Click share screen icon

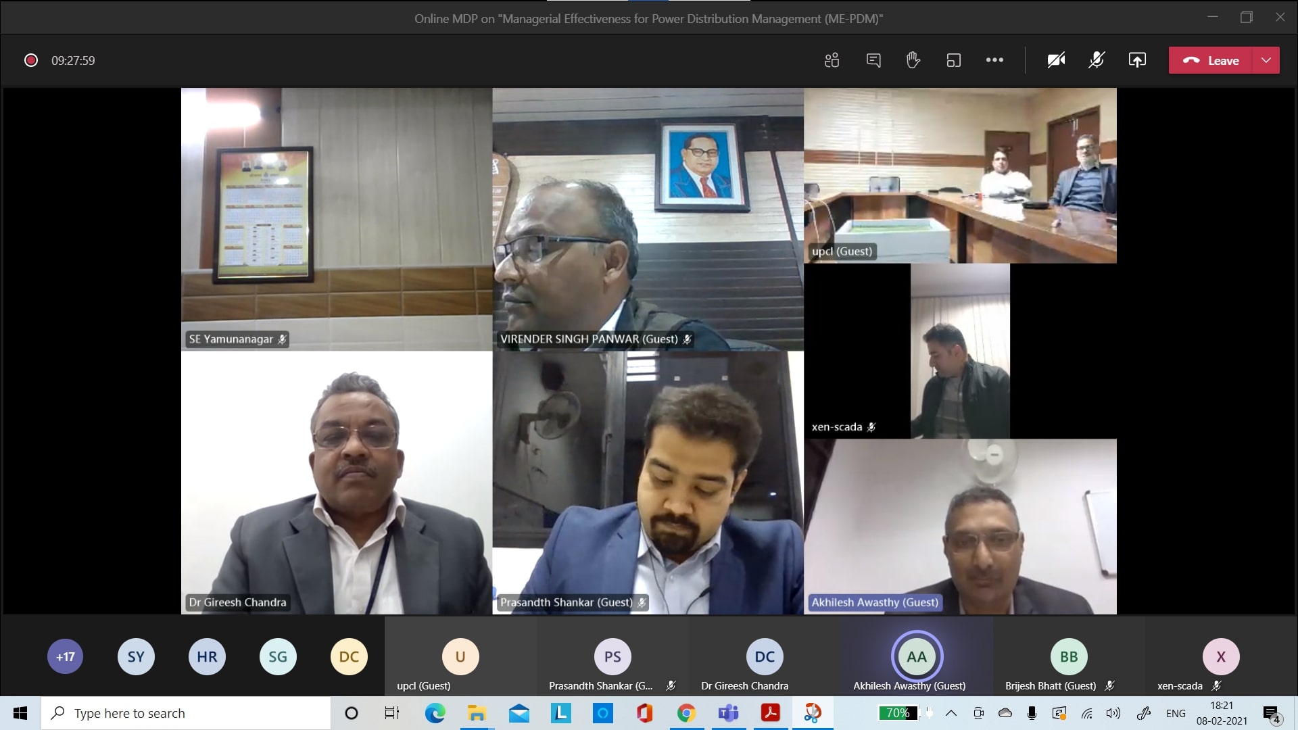pos(1138,59)
